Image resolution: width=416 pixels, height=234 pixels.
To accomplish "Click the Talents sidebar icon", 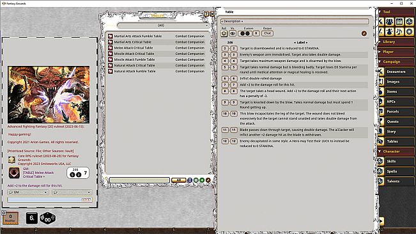I will pos(381,181).
